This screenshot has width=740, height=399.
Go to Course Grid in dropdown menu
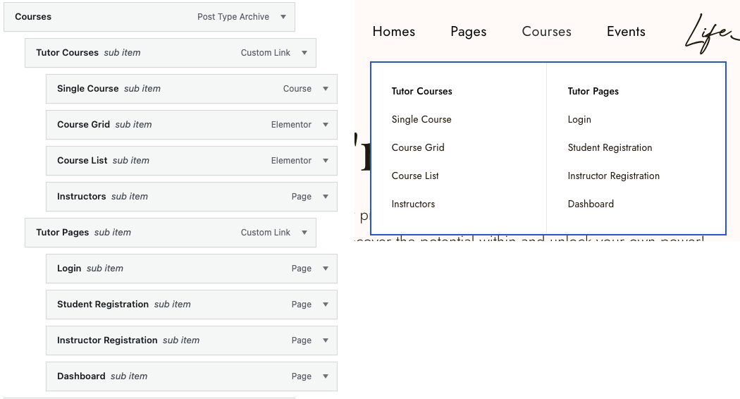click(x=418, y=147)
